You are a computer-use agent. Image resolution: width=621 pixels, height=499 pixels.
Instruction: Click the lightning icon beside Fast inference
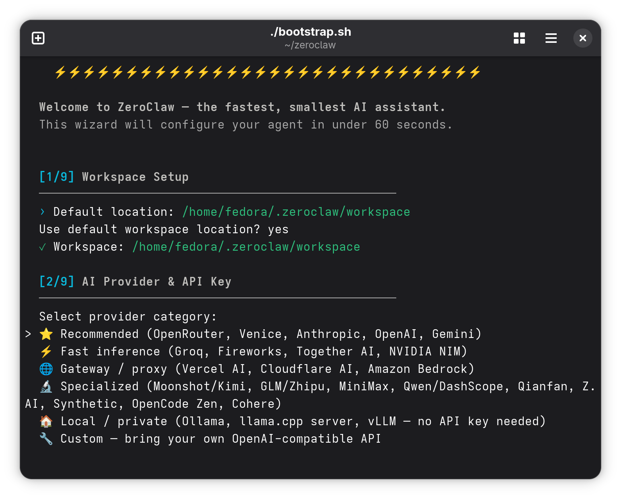click(x=46, y=351)
